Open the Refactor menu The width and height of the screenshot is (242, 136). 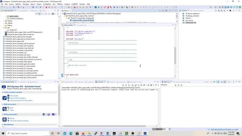18,4
